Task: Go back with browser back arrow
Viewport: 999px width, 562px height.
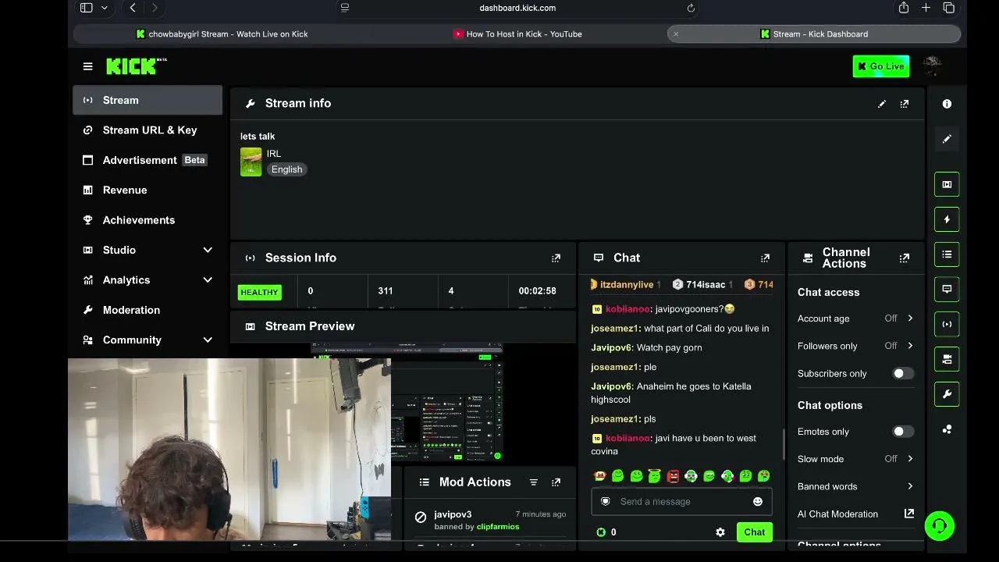Action: click(133, 8)
